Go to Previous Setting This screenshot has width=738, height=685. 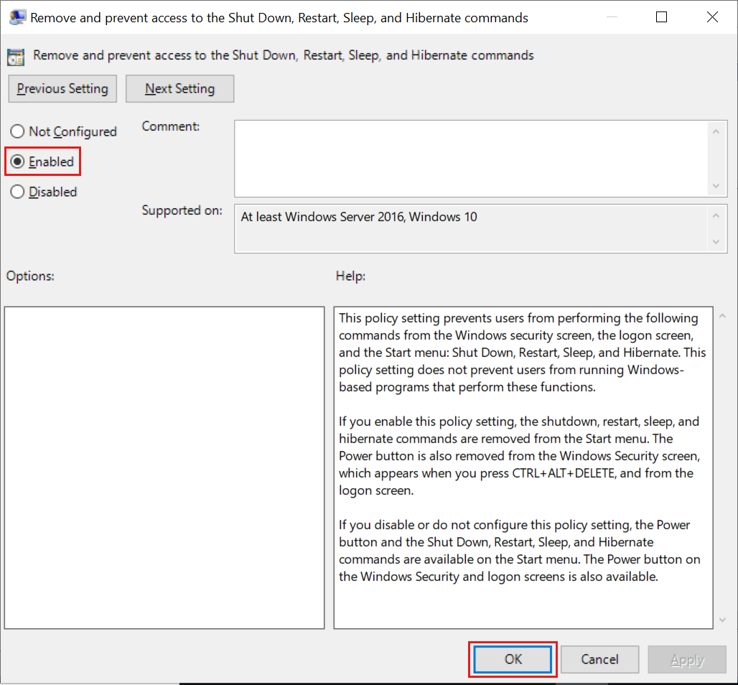(62, 88)
